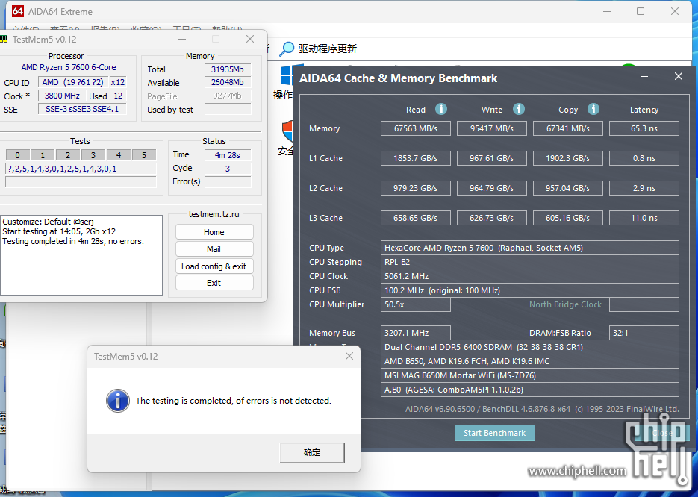This screenshot has width=698, height=497.
Task: Click the Available memory value 26048Mb
Action: pyautogui.click(x=228, y=83)
